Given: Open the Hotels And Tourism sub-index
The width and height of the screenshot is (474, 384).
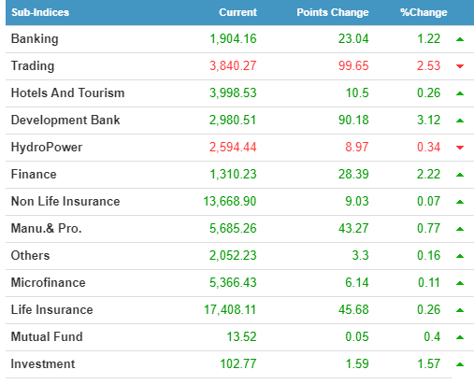Looking at the screenshot, I should [67, 92].
